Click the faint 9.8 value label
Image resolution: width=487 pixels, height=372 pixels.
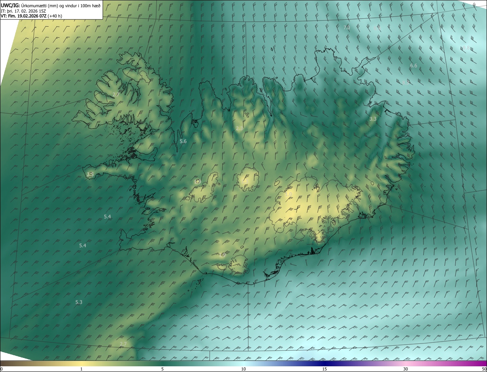[x=466, y=48]
